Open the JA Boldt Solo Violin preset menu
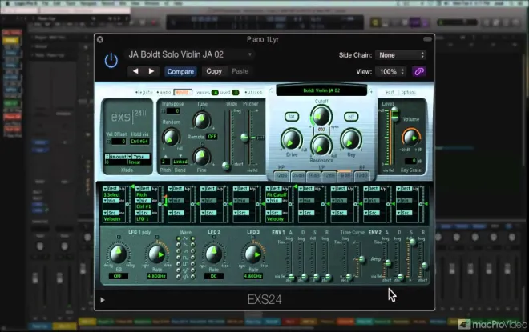The width and height of the screenshot is (529, 332). click(x=190, y=54)
